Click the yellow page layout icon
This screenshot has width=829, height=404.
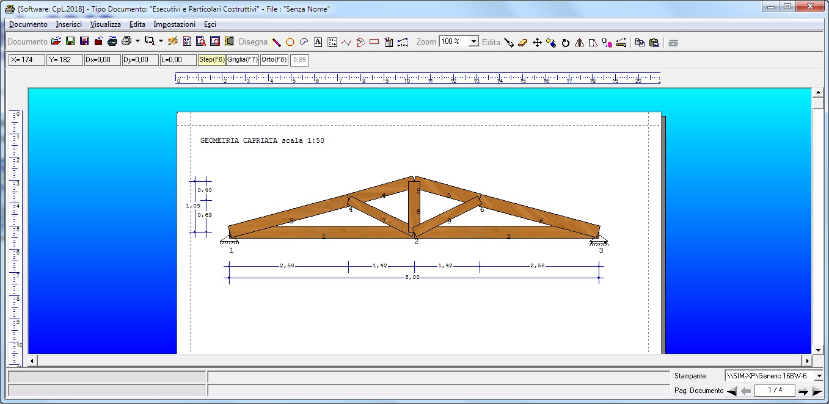229,42
